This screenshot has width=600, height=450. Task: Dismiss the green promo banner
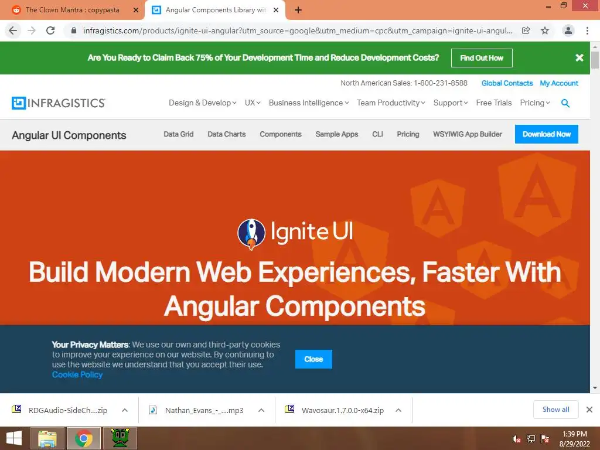click(579, 58)
